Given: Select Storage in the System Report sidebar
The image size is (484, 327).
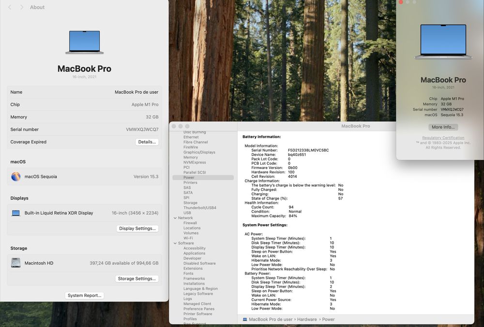Looking at the screenshot, I should [x=190, y=202].
